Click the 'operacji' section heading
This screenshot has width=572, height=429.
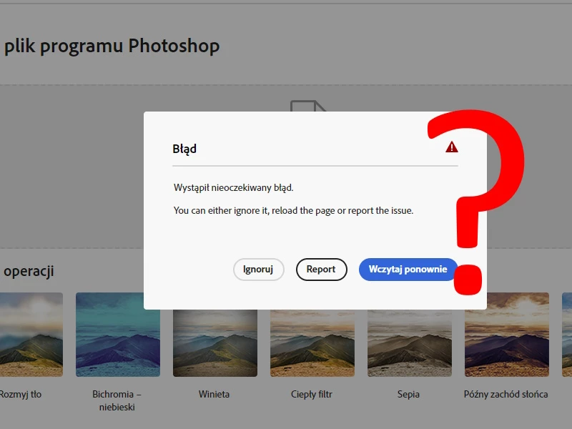29,272
